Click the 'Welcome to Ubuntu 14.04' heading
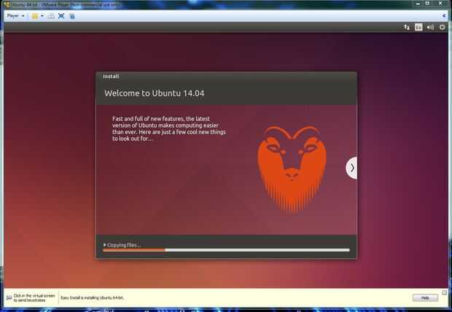This screenshot has height=312, width=452. pos(155,93)
